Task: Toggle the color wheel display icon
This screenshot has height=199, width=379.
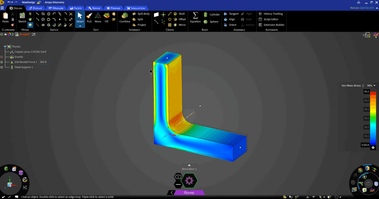Action: [9, 34]
